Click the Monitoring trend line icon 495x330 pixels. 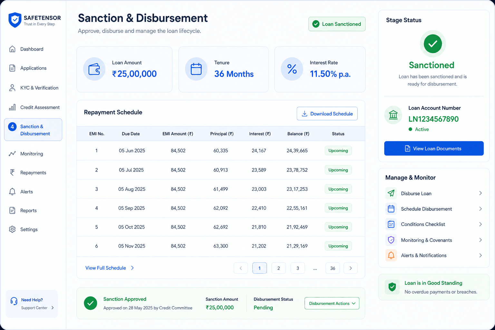click(x=12, y=154)
